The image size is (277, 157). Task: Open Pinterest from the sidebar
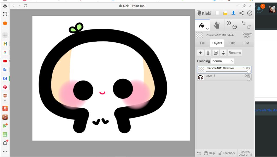coord(5,87)
